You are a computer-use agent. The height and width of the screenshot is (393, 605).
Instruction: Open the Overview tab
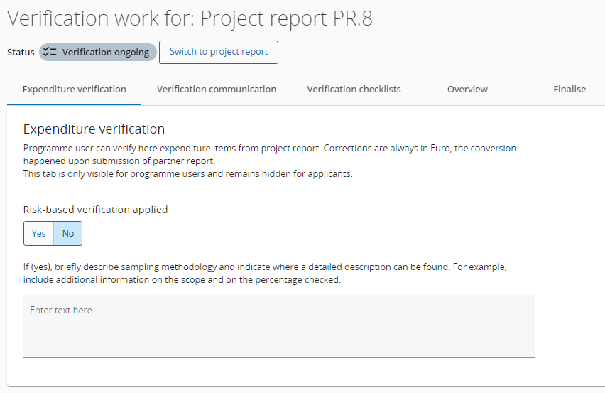[x=467, y=90]
